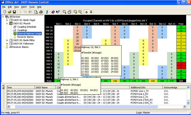Open the Help menu
Screen dimensions: 191x115
39,7
